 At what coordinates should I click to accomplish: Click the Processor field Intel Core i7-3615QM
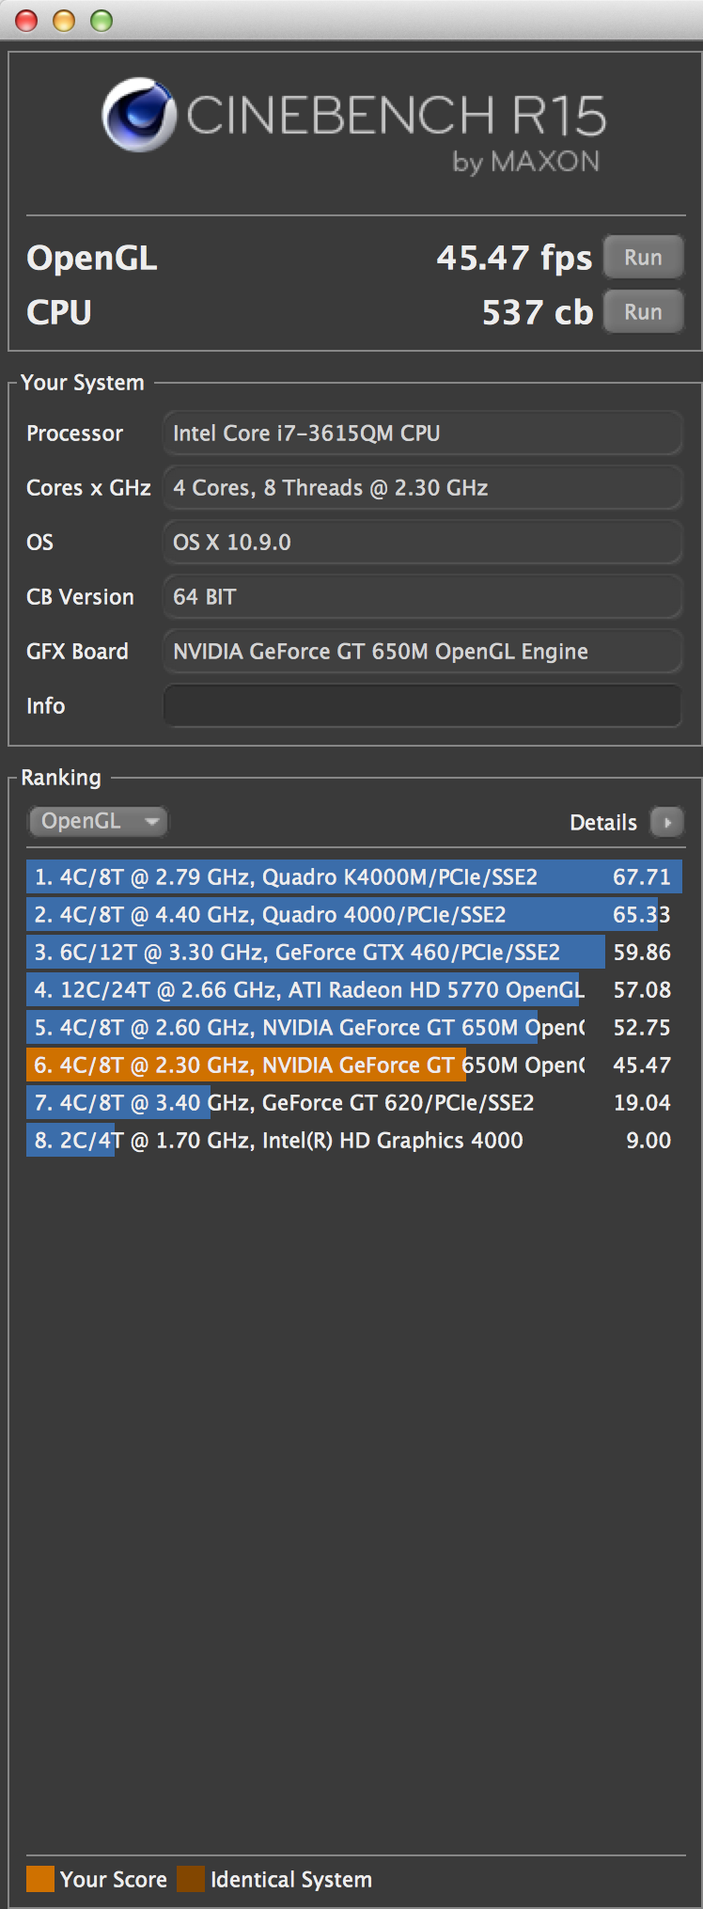tap(422, 433)
